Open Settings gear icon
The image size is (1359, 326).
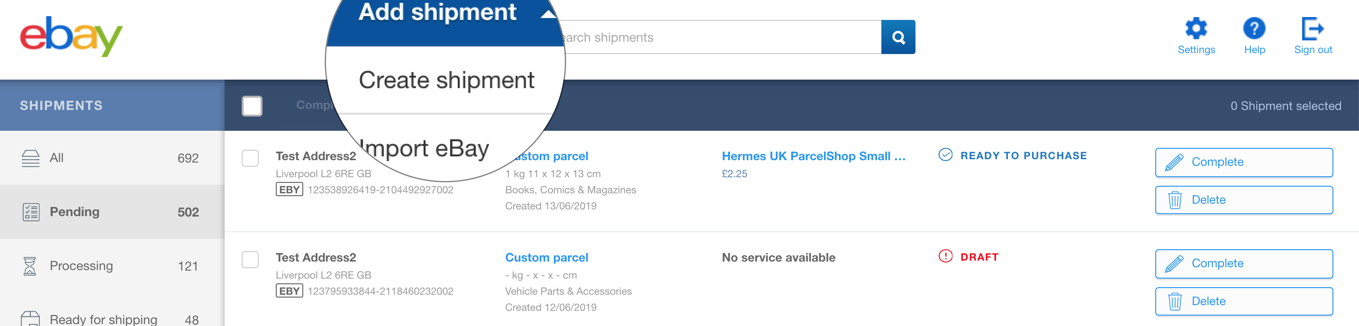pos(1196,28)
